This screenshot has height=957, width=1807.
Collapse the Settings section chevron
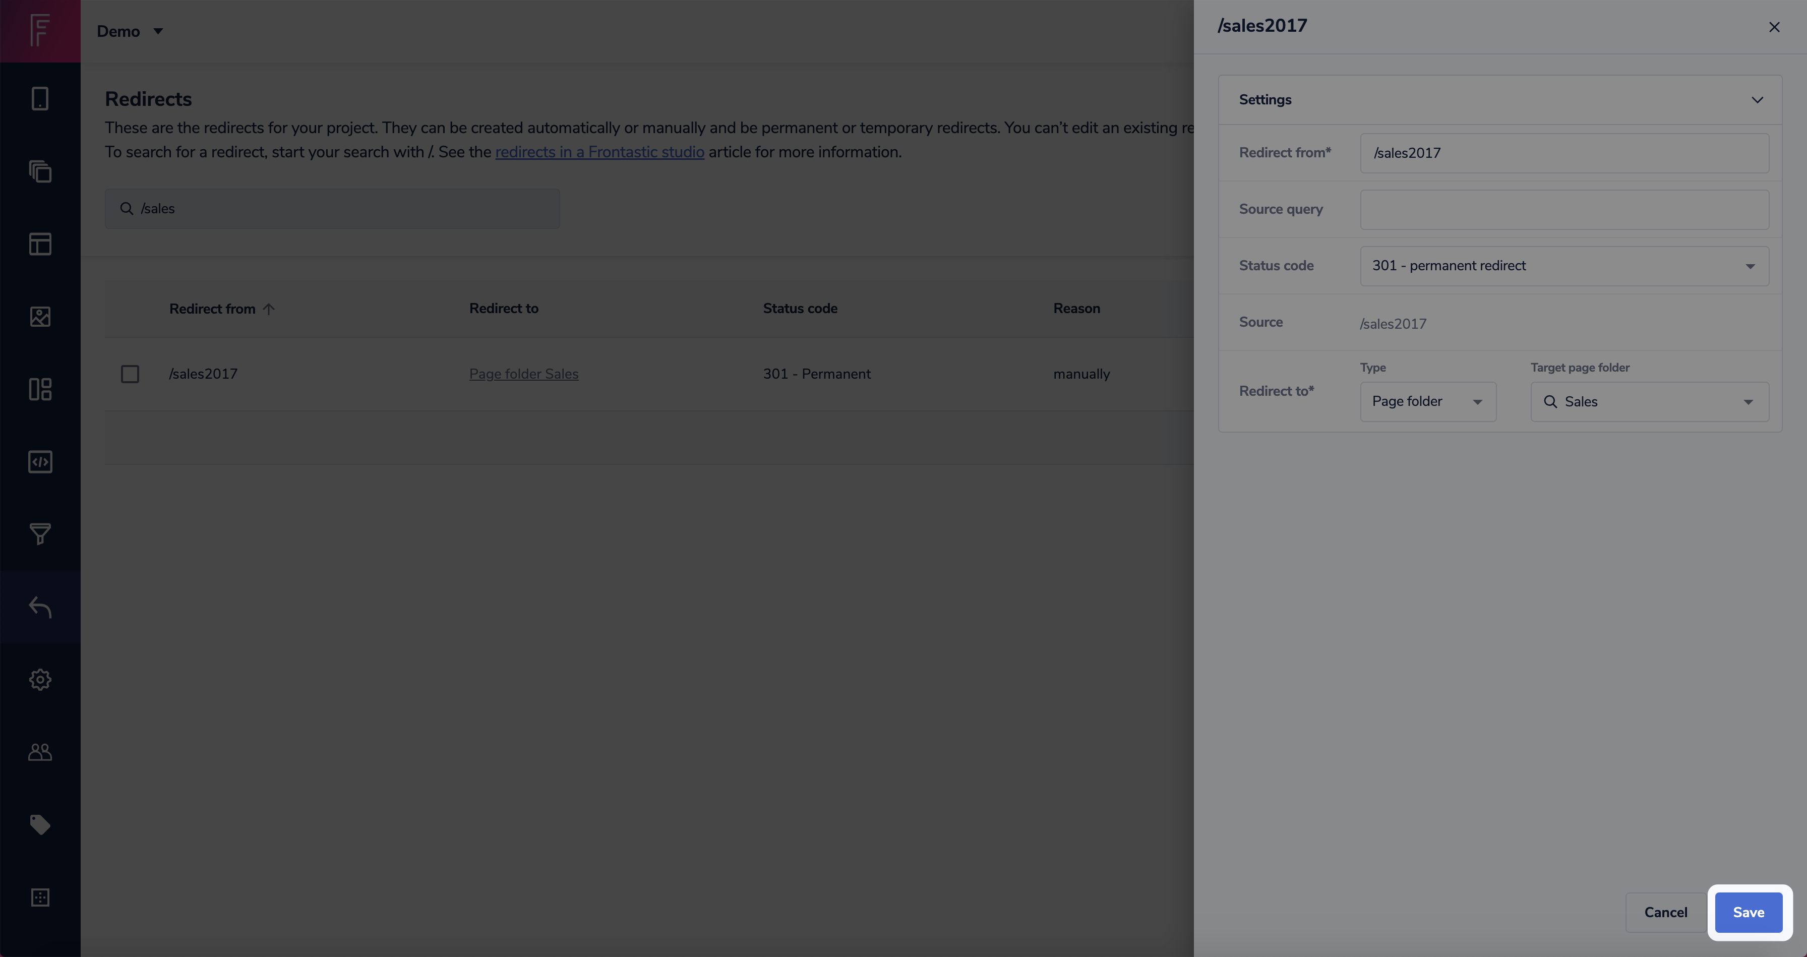tap(1757, 100)
